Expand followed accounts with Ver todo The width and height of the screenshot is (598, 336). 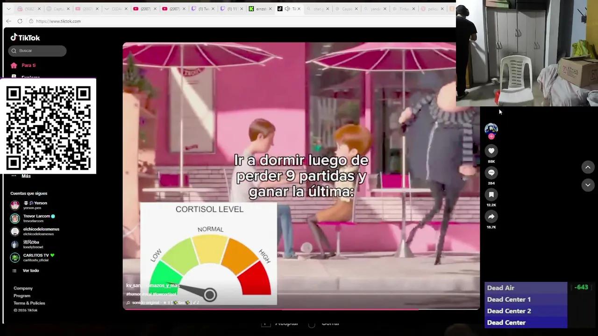click(26, 271)
